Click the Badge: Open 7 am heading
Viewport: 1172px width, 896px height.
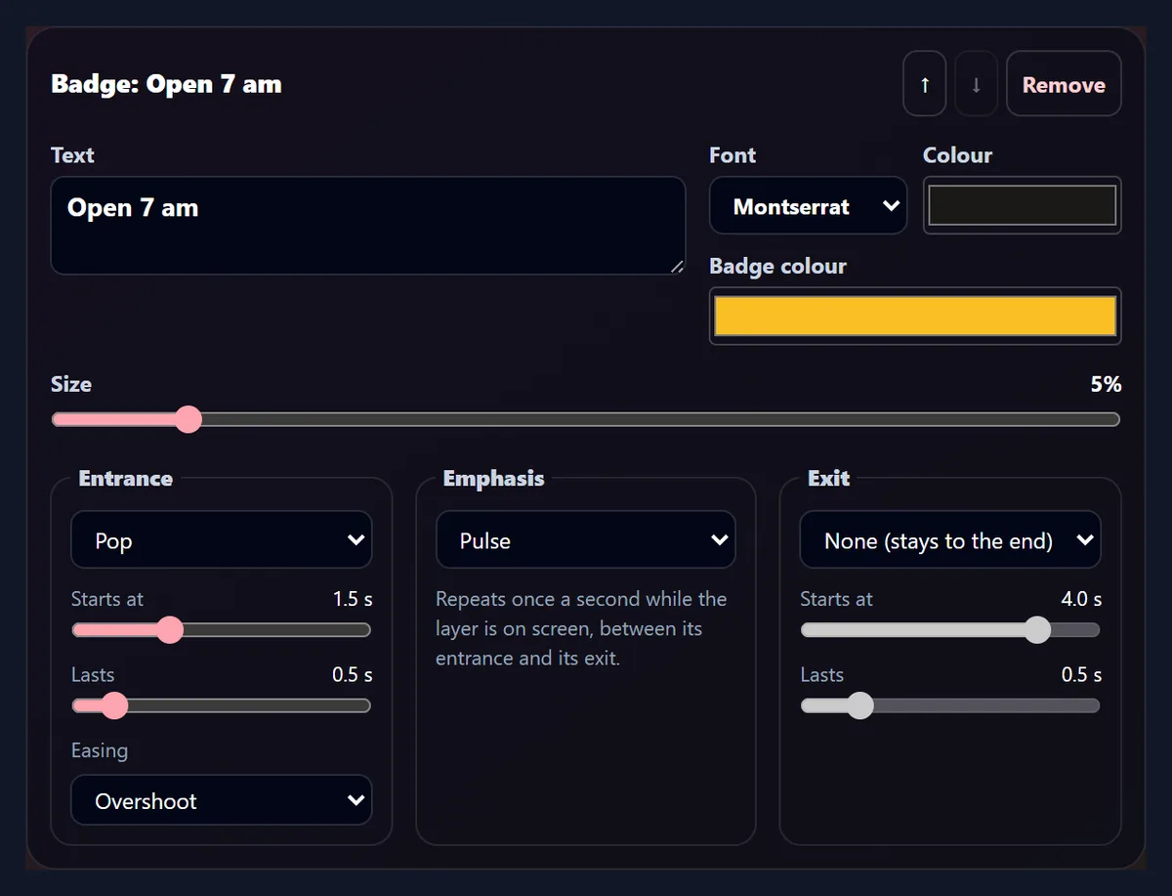[x=166, y=84]
